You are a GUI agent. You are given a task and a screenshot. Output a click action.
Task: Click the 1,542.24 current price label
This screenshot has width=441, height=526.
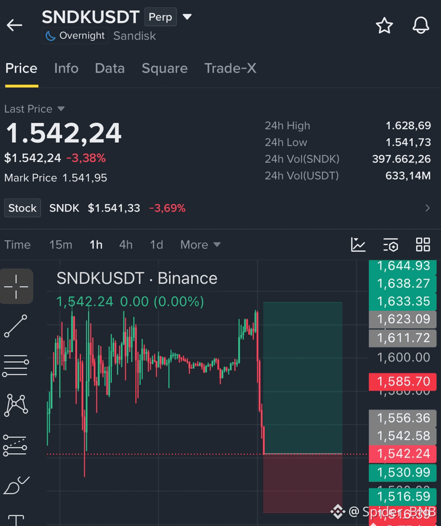(402, 454)
